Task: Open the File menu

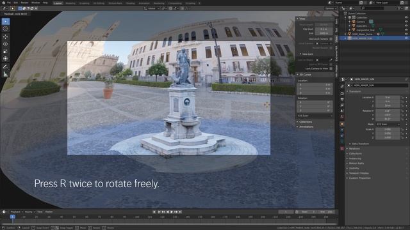Action: coord(9,3)
